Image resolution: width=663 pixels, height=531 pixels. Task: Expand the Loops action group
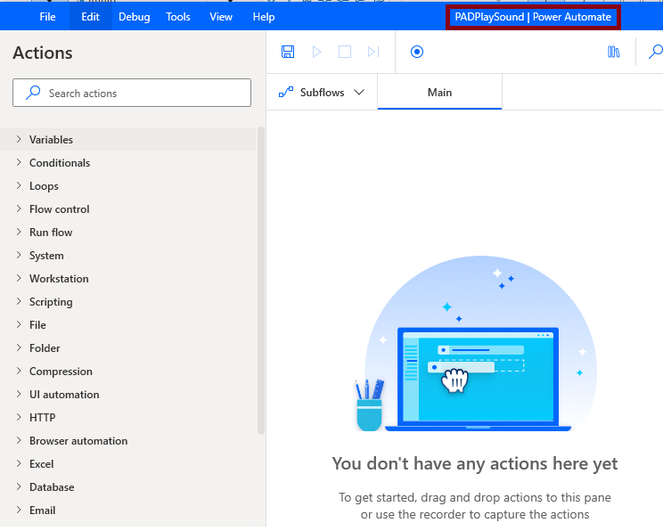pyautogui.click(x=127, y=186)
